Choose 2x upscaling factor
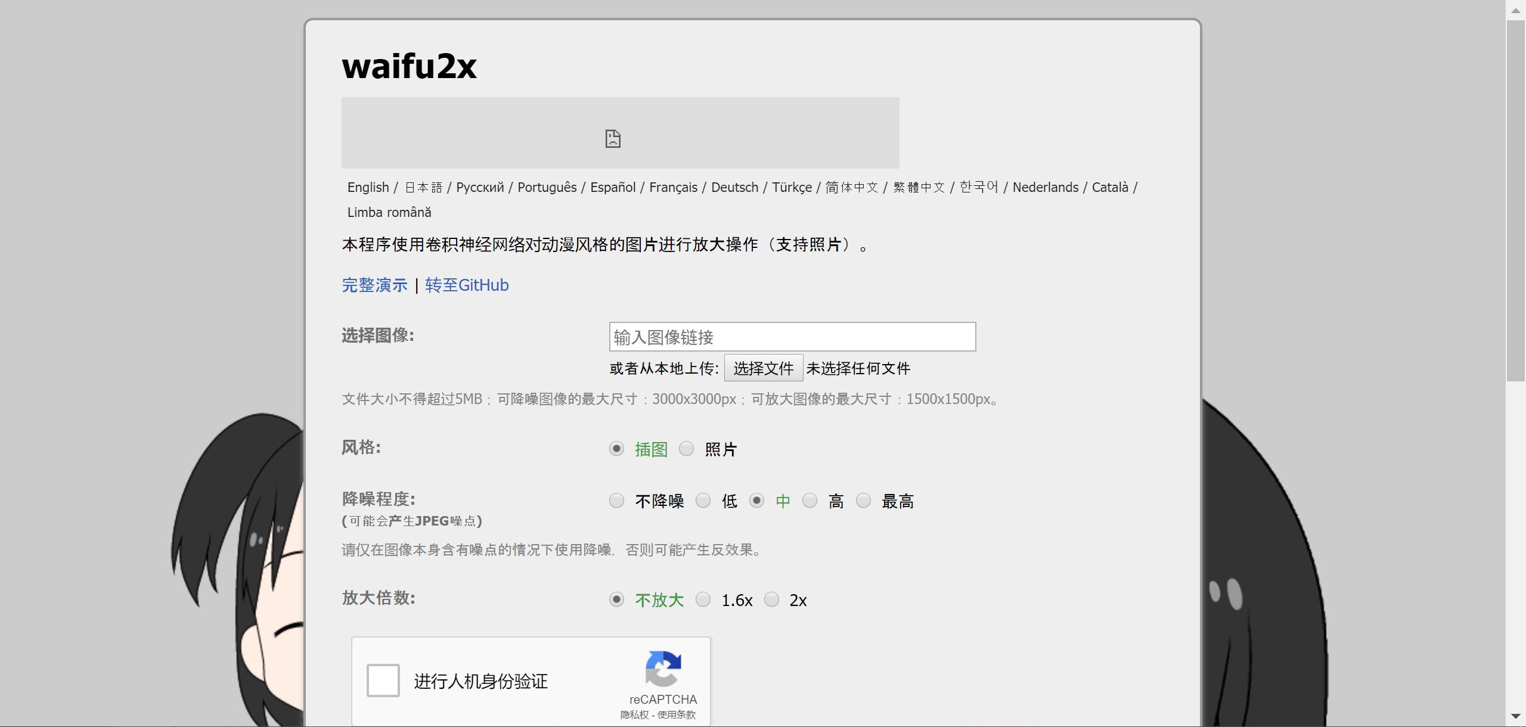Screen dimensions: 1526x727 tap(773, 600)
